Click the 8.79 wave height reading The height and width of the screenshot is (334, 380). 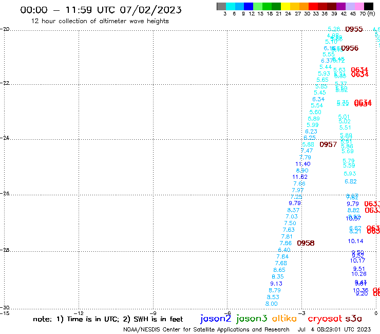tap(275, 290)
